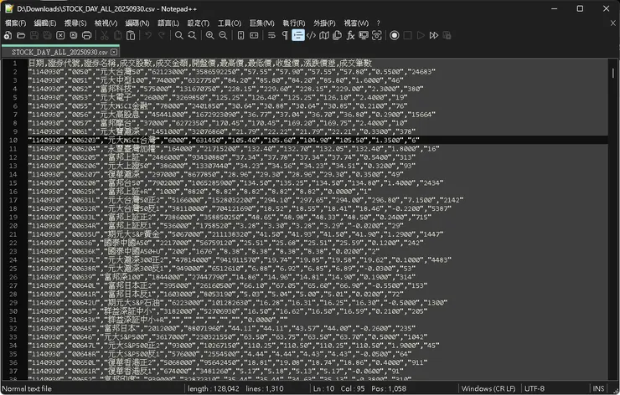The height and width of the screenshot is (395, 620).
Task: Open the 編輯(E) menu
Action: 45,23
